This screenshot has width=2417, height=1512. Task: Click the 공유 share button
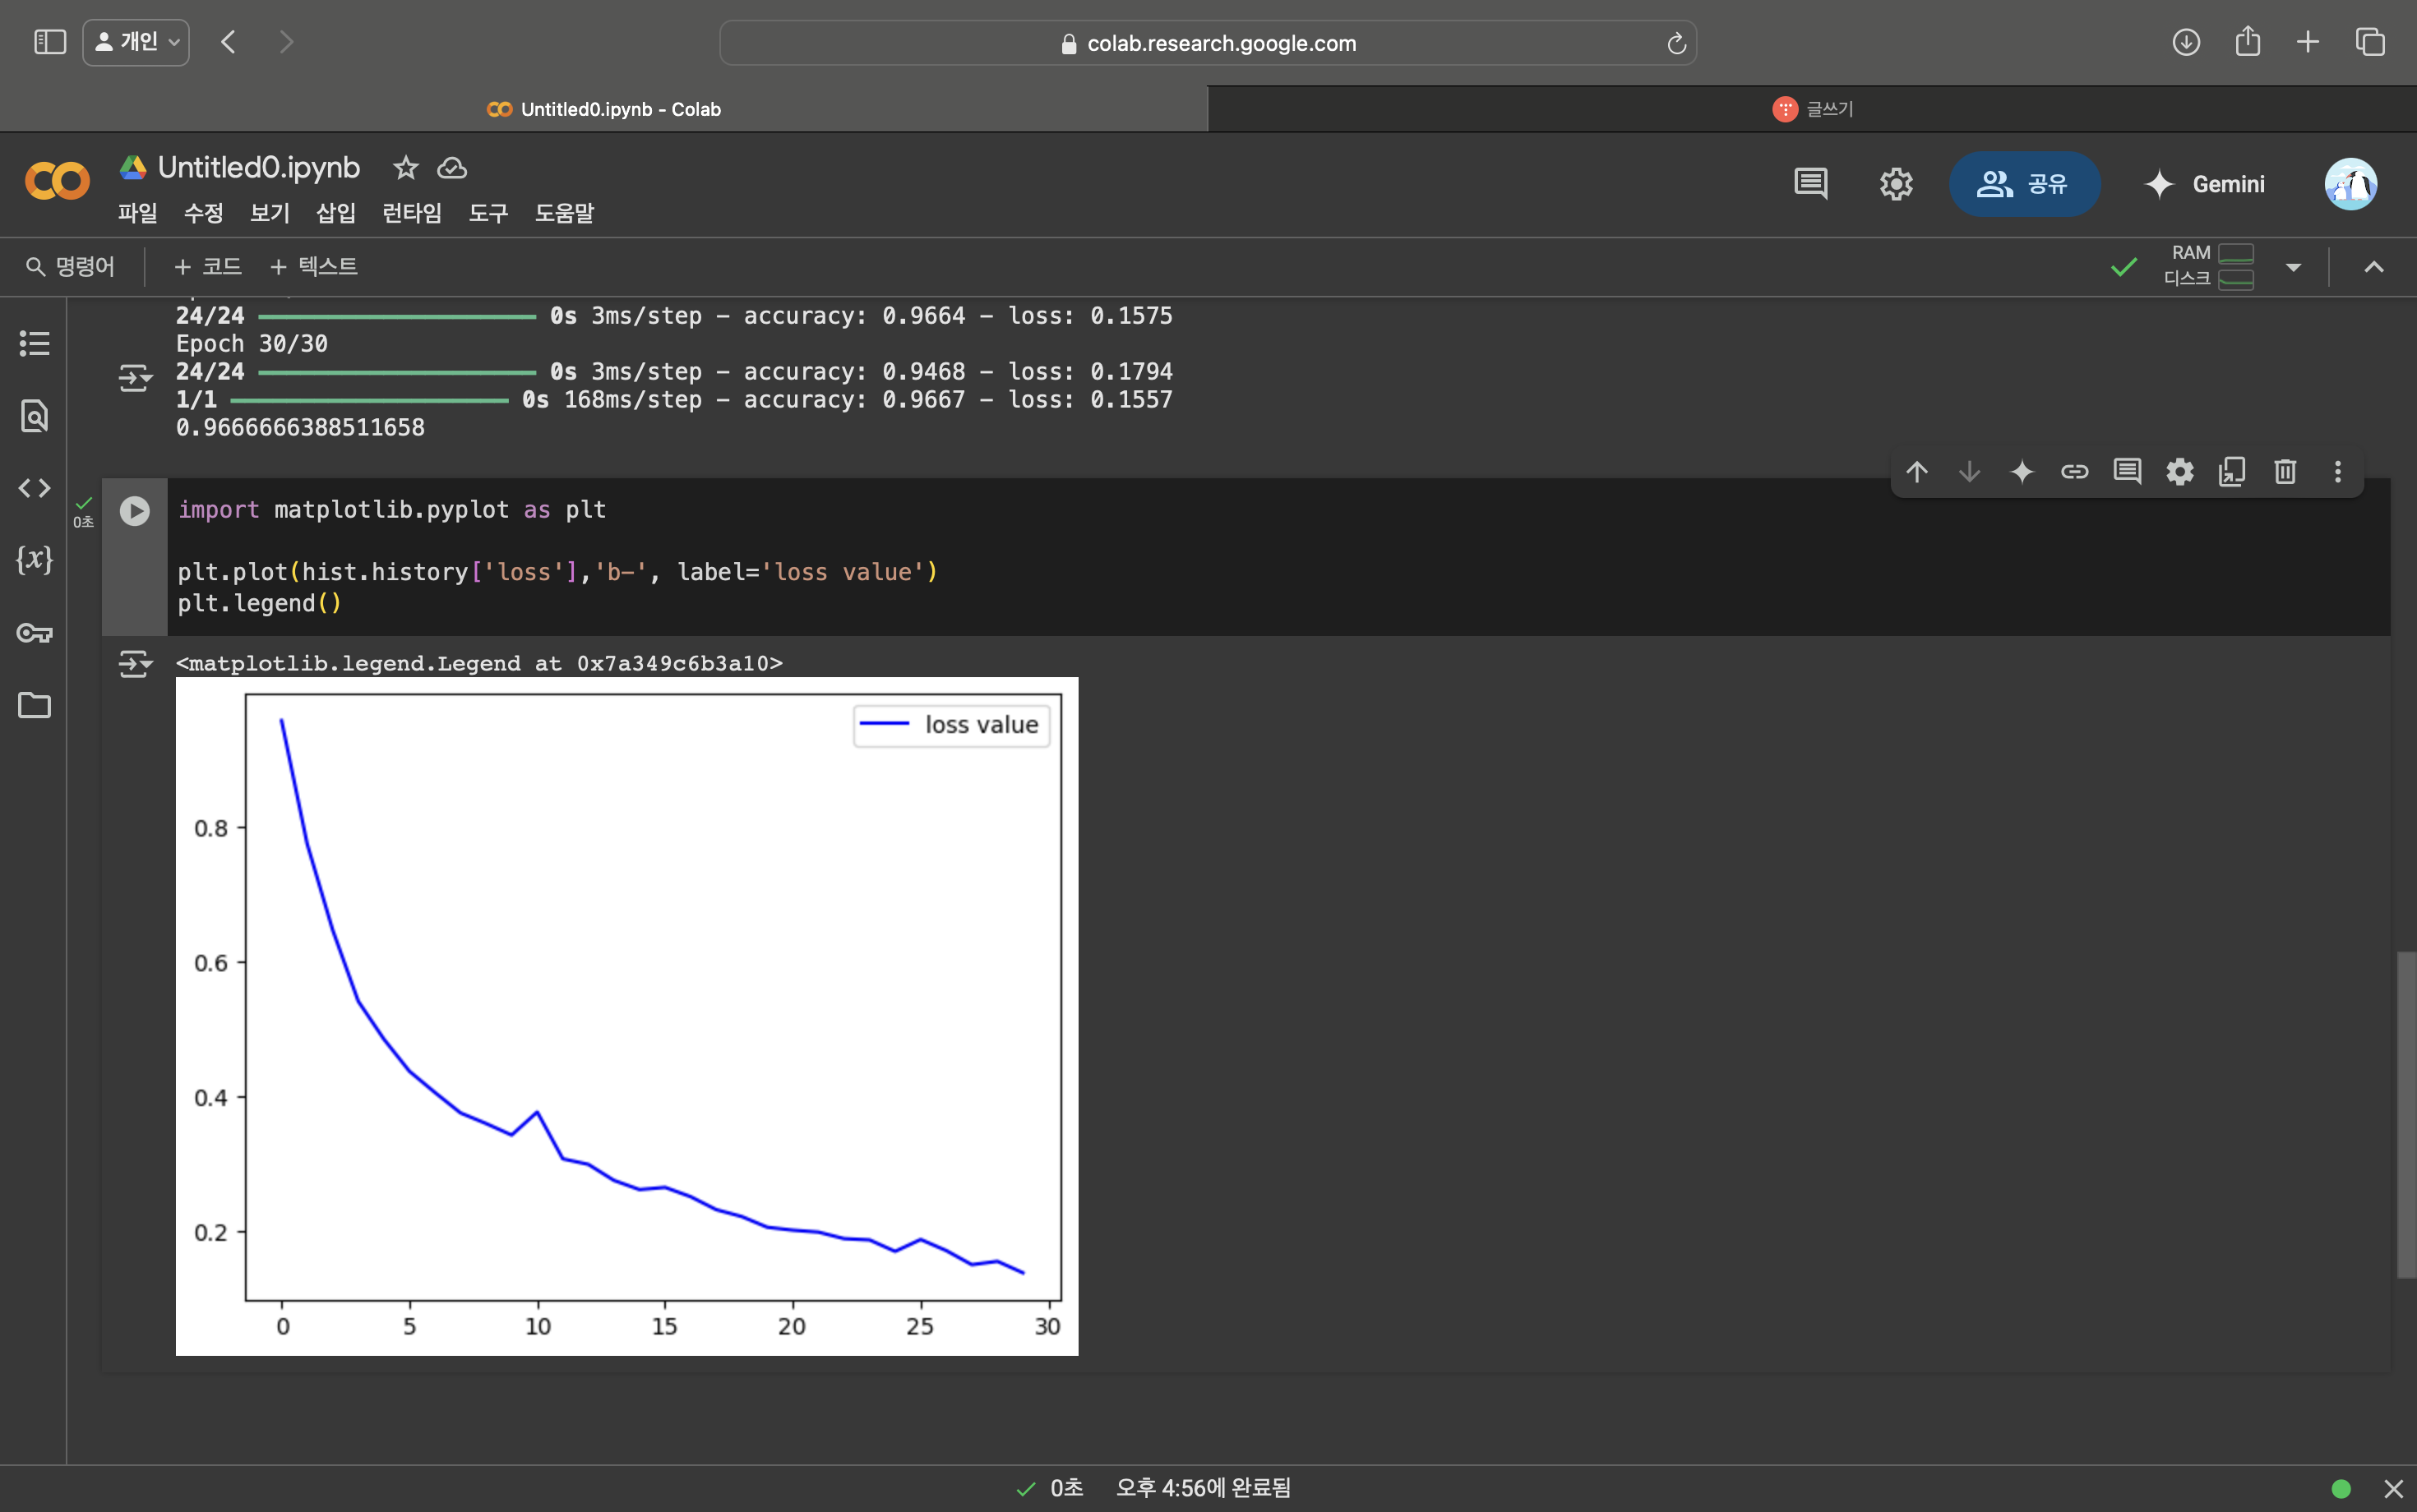coord(2023,184)
